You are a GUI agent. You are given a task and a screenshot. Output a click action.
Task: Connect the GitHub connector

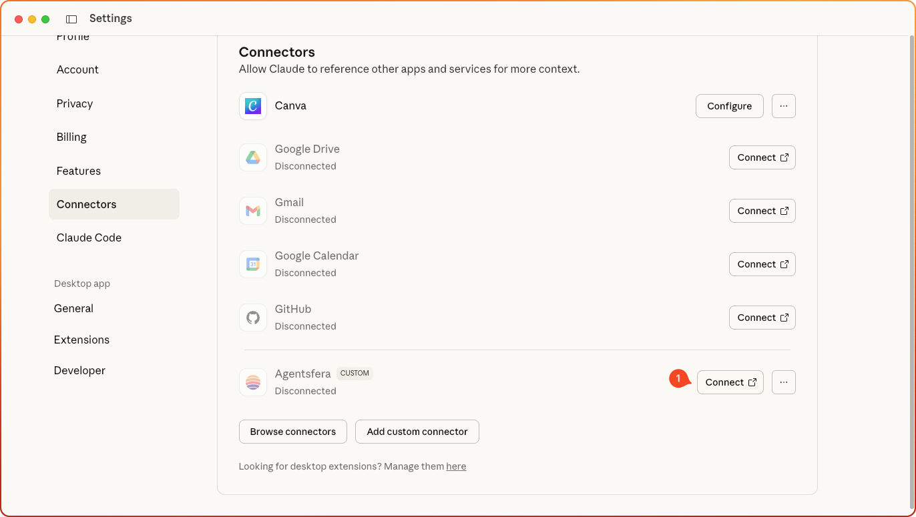762,318
